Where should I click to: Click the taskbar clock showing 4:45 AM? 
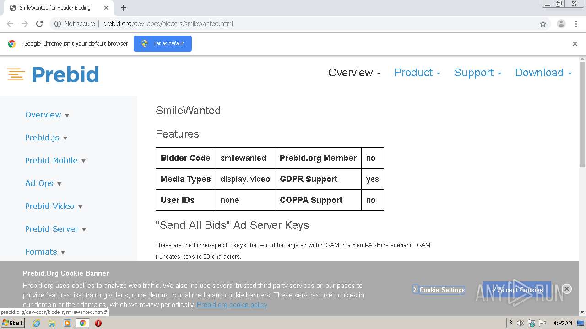563,323
